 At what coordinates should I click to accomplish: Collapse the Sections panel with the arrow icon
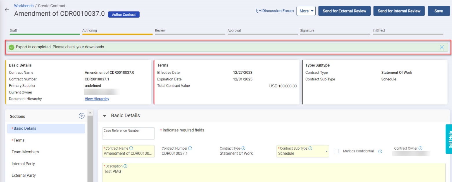(x=82, y=116)
